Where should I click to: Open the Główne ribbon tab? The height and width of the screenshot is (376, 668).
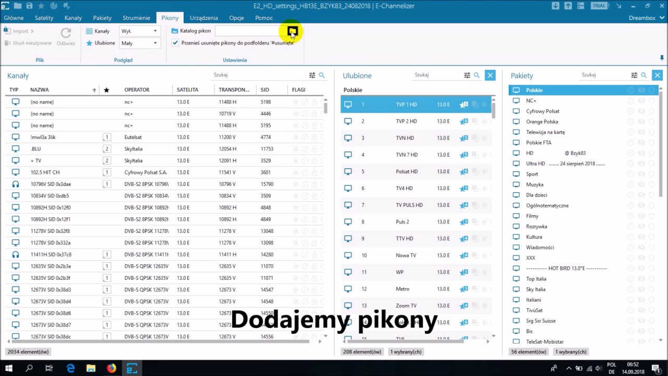point(14,18)
